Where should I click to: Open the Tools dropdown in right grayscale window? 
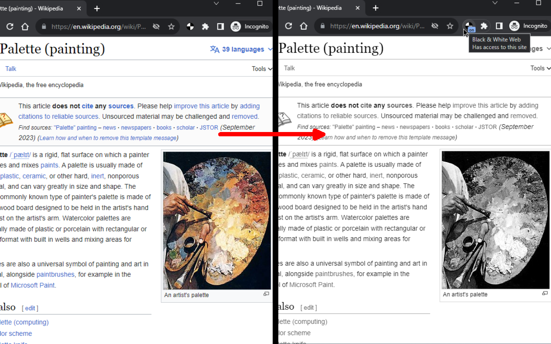(540, 68)
